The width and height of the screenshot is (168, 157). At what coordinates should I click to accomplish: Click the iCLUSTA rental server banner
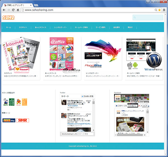click(93, 56)
